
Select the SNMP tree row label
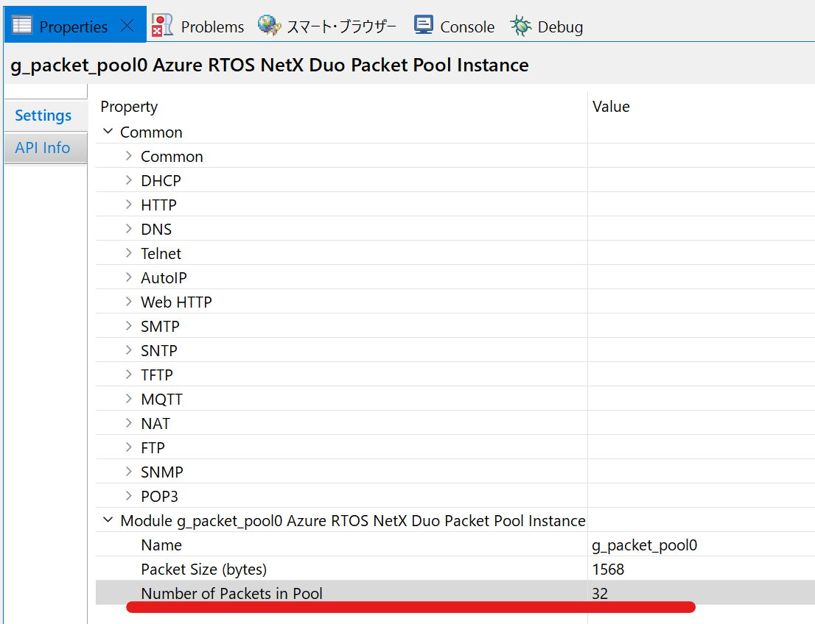tap(162, 472)
